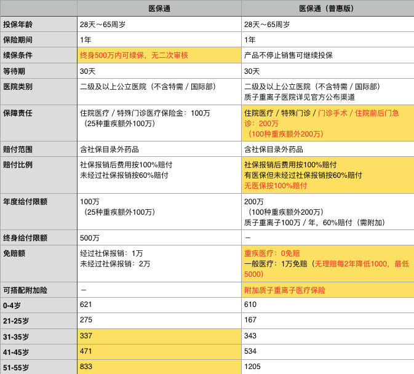Click the 医院类别 row label
The height and width of the screenshot is (374, 414).
pos(38,87)
